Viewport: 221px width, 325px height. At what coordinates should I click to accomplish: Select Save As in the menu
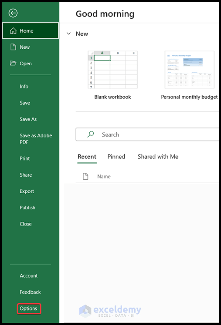[28, 119]
